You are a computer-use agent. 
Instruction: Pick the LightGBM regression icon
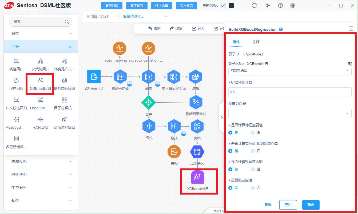40,100
